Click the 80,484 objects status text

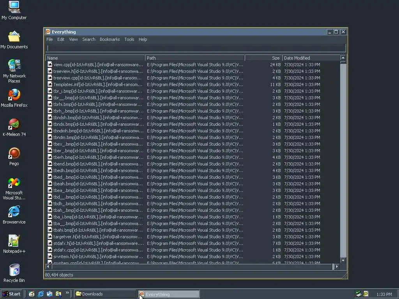click(x=59, y=275)
